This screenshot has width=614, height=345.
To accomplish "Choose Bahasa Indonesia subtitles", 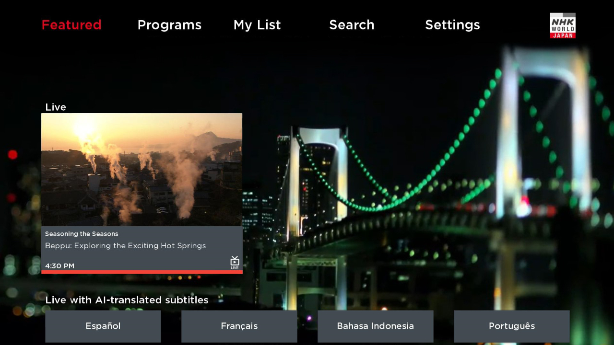I will [x=375, y=326].
